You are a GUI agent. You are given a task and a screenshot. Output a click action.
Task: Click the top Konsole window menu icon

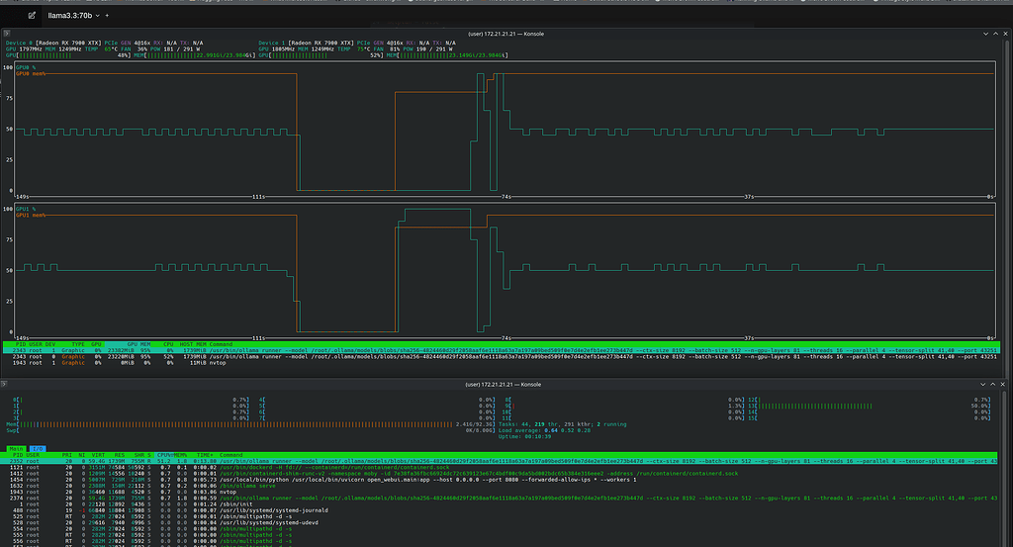(9, 33)
